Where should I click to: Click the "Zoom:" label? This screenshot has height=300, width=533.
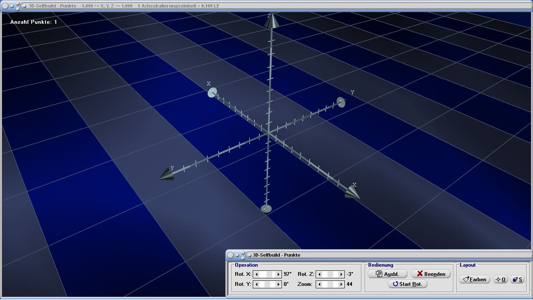pyautogui.click(x=305, y=284)
